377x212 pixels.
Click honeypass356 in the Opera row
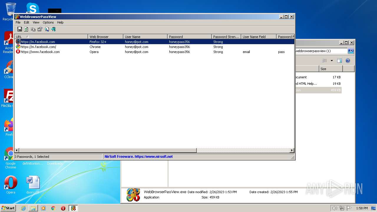tap(179, 52)
